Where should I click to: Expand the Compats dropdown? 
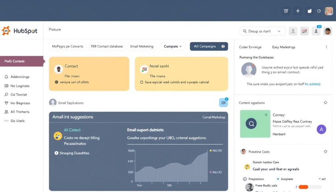pyautogui.click(x=172, y=46)
